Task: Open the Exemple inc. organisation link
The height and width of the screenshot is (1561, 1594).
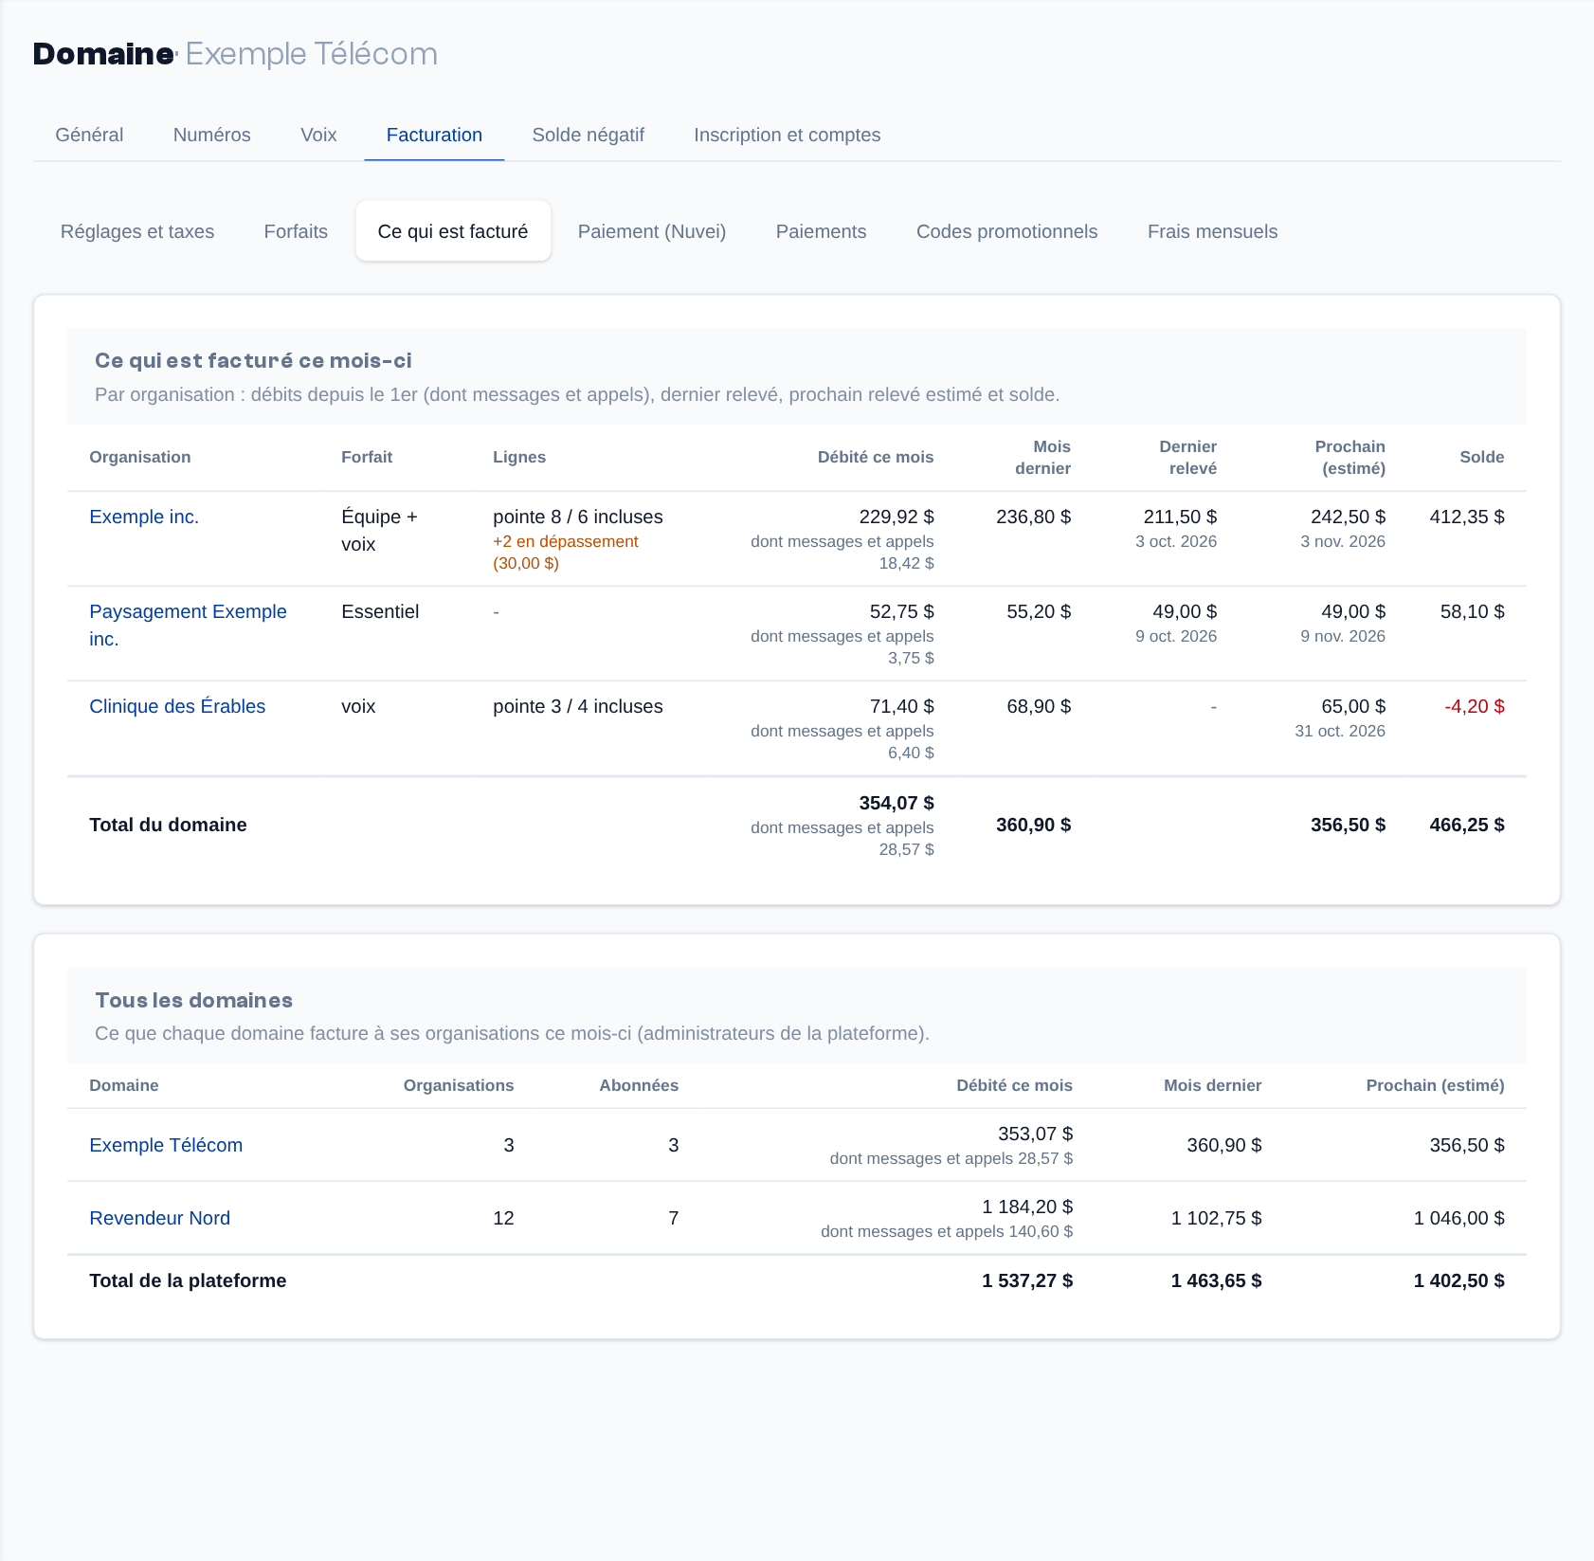Action: tap(144, 517)
